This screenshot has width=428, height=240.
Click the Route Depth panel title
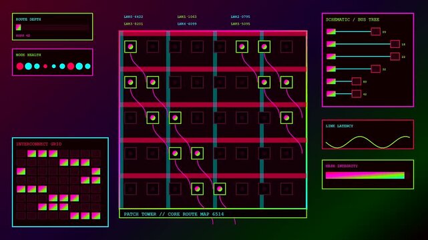[29, 19]
